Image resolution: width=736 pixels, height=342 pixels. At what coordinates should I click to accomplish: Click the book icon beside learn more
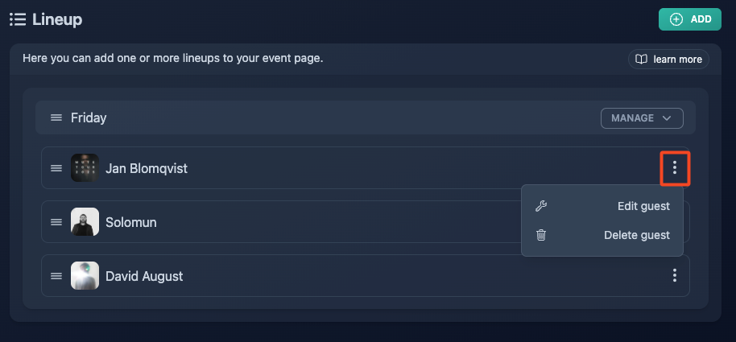pos(641,60)
